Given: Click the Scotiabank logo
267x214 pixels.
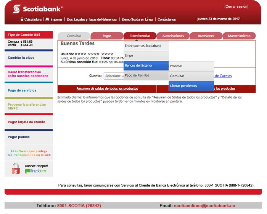Looking at the screenshot, I should (x=37, y=9).
